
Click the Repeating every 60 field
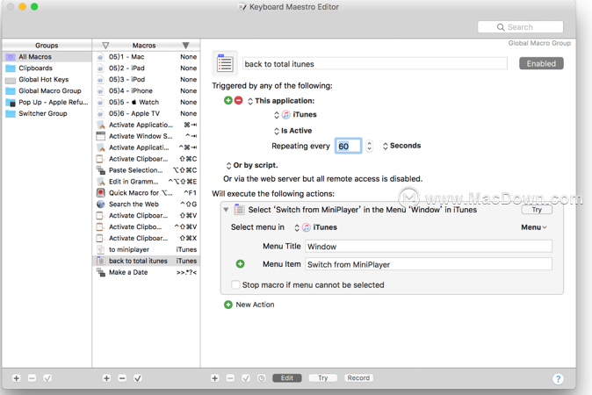[348, 146]
